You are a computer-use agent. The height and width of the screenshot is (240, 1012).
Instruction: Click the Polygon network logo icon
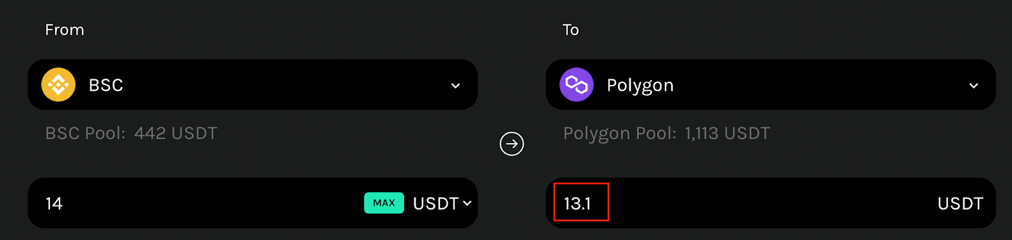click(576, 84)
